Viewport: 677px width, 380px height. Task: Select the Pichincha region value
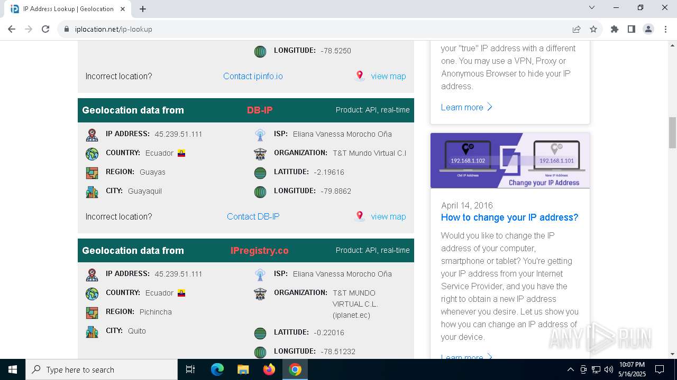point(155,312)
